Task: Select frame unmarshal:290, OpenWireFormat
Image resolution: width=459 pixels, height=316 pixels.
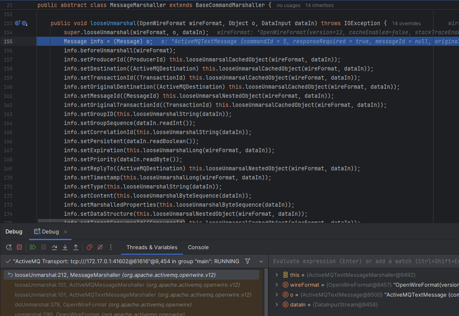Action: [x=131, y=314]
